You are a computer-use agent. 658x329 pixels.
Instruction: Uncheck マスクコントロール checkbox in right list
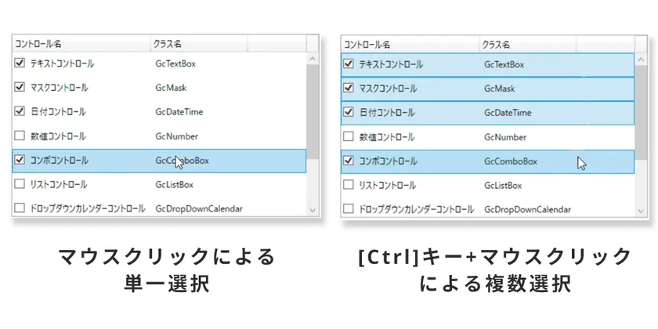pyautogui.click(x=349, y=88)
